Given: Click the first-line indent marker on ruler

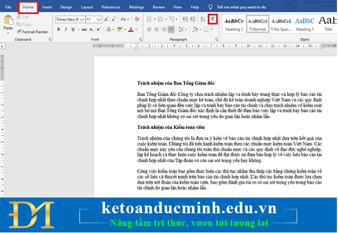Looking at the screenshot, I should point(137,44).
